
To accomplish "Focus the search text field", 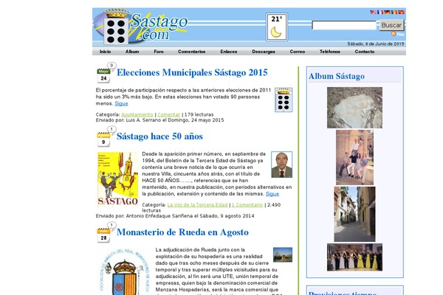I will click(344, 25).
